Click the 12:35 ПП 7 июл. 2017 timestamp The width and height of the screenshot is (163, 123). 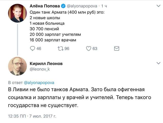click(x=32, y=116)
